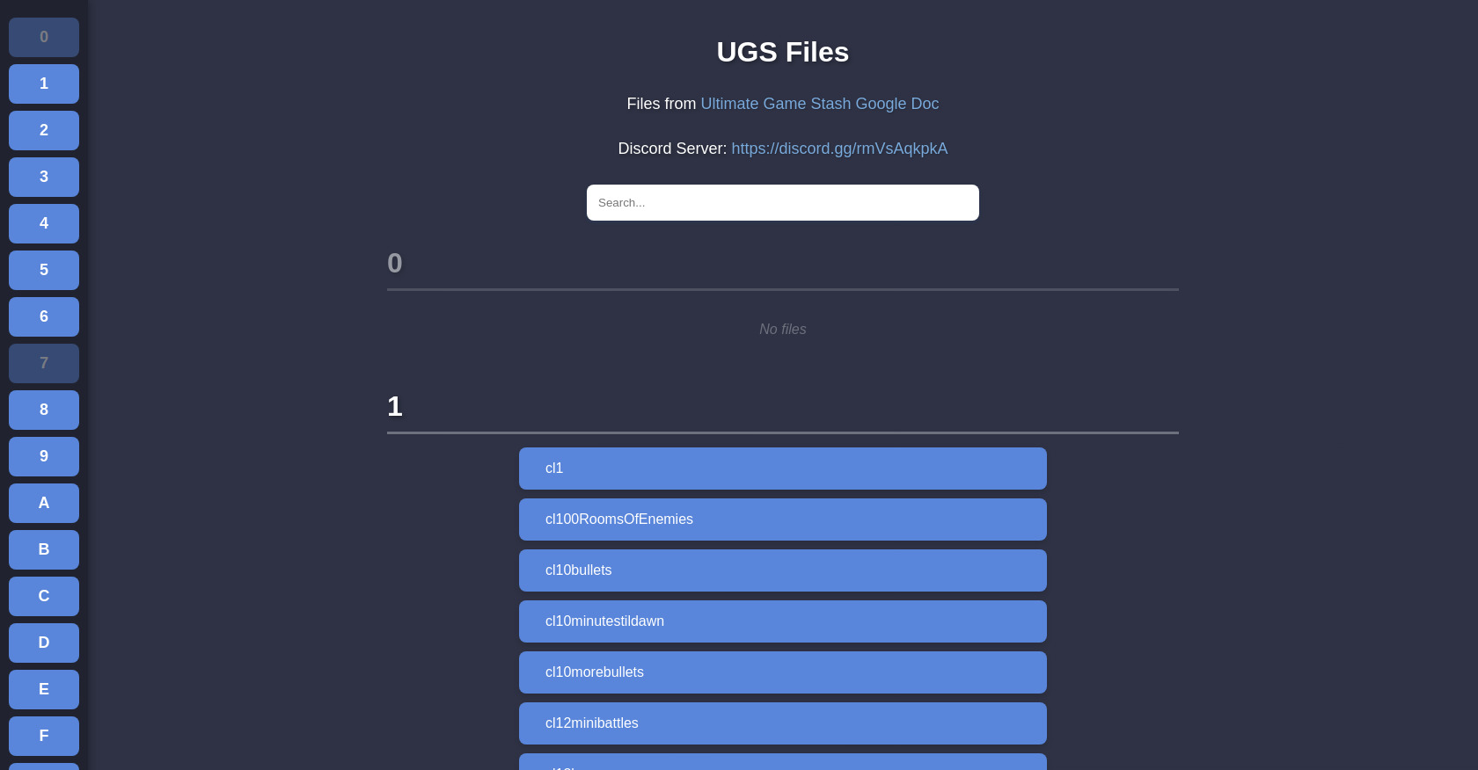This screenshot has height=770, width=1478.
Task: Jump to section 1 in sidebar
Action: (44, 84)
